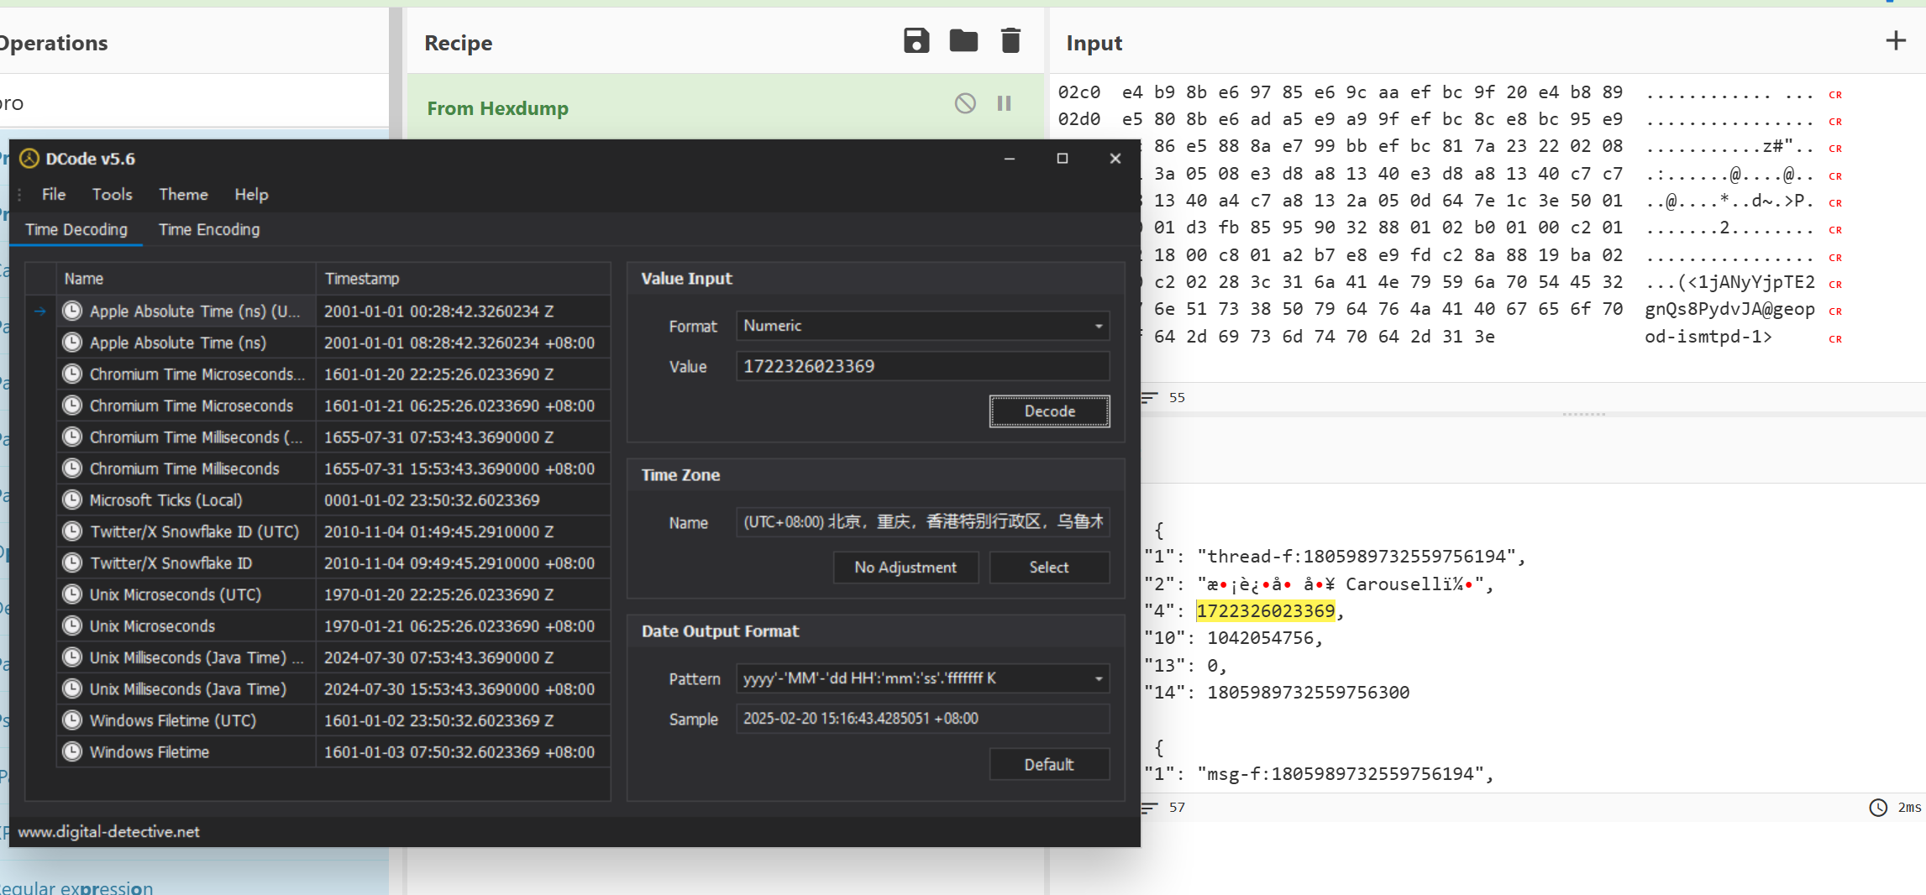Select Unix Microseconds (UTC) row icon
This screenshot has height=895, width=1926.
pyautogui.click(x=73, y=594)
